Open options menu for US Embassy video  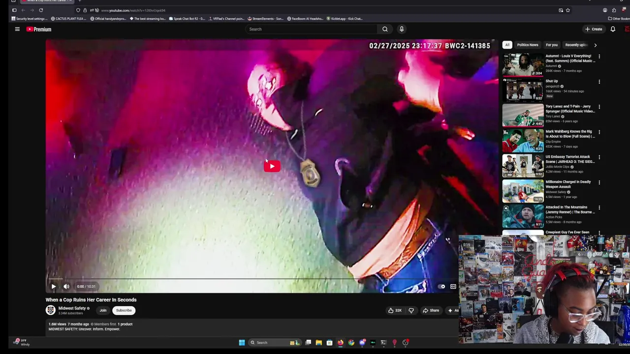click(x=599, y=157)
